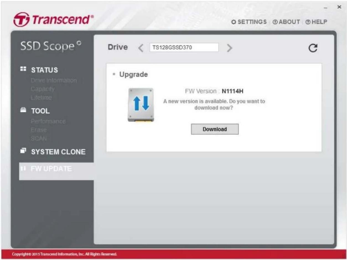Download the new firmware version

(x=215, y=129)
